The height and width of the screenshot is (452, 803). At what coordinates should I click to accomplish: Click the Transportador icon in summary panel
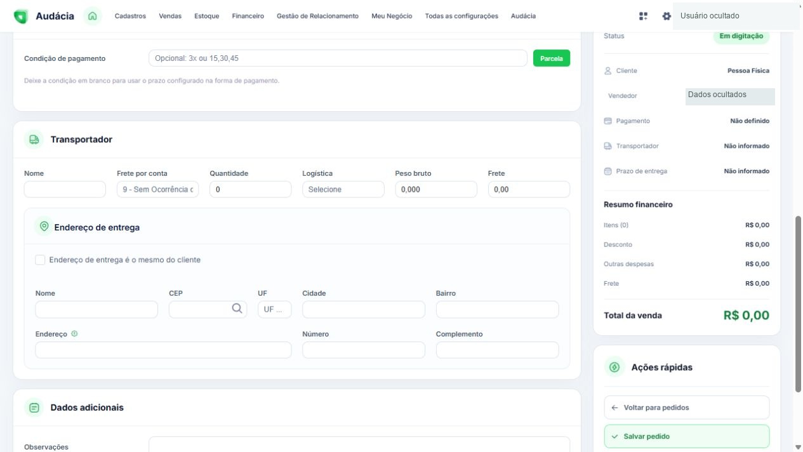[x=607, y=146]
